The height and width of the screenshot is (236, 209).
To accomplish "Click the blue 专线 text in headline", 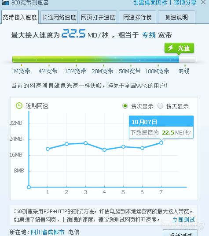I will pos(149,35).
